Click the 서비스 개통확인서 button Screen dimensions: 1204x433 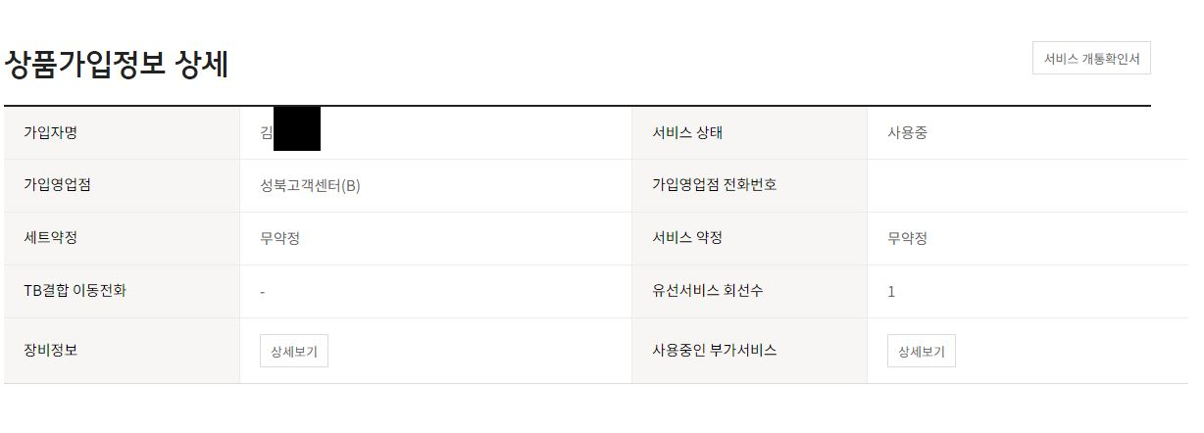[x=1090, y=59]
